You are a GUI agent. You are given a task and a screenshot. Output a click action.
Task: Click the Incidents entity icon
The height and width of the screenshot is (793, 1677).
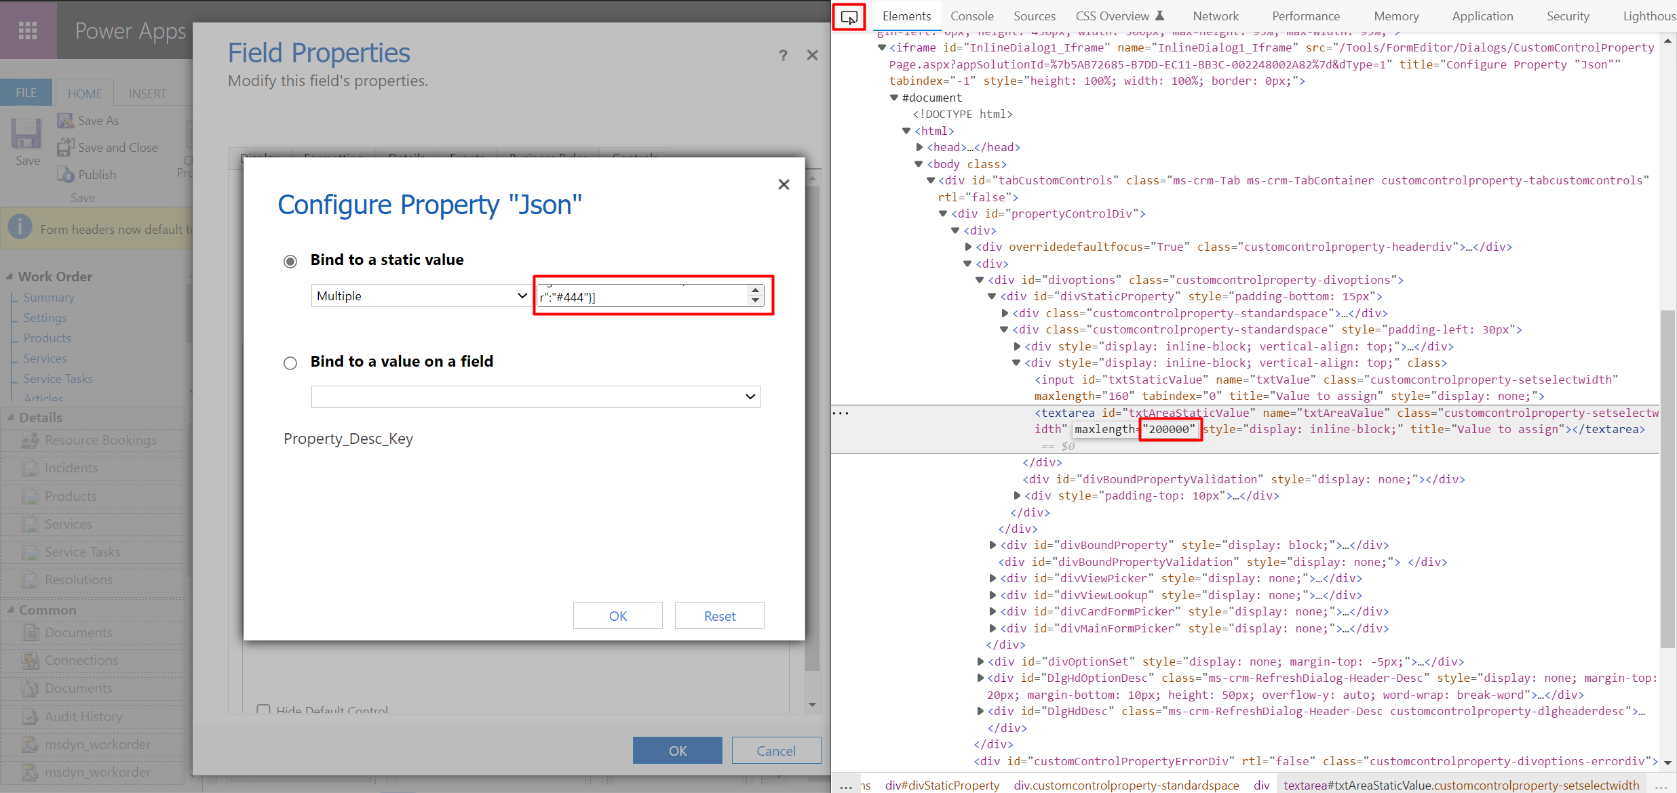[x=30, y=468]
